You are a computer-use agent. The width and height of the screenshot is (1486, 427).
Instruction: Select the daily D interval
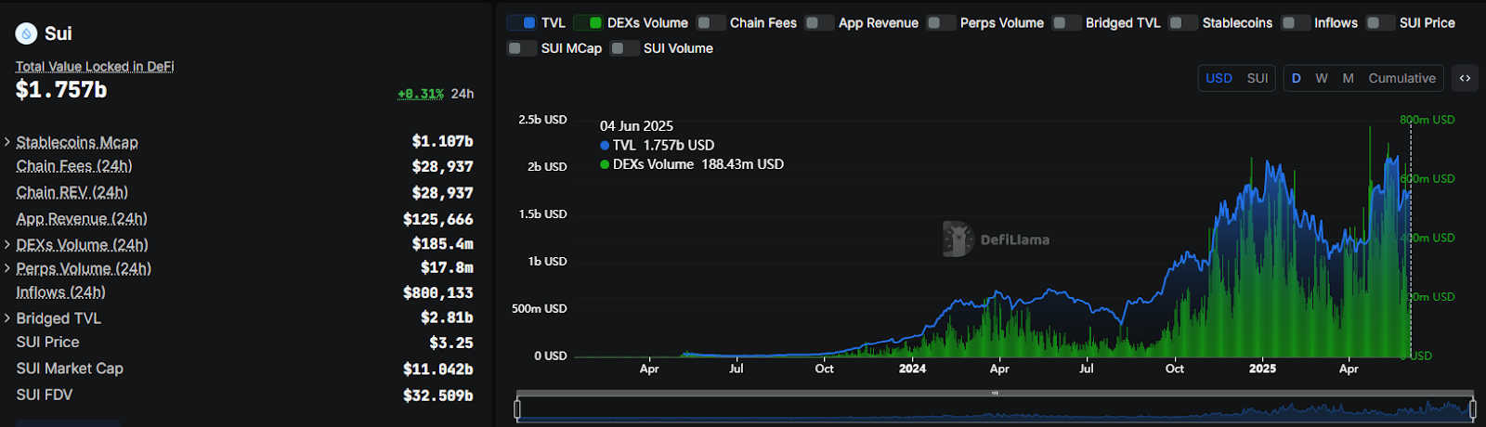click(1296, 78)
